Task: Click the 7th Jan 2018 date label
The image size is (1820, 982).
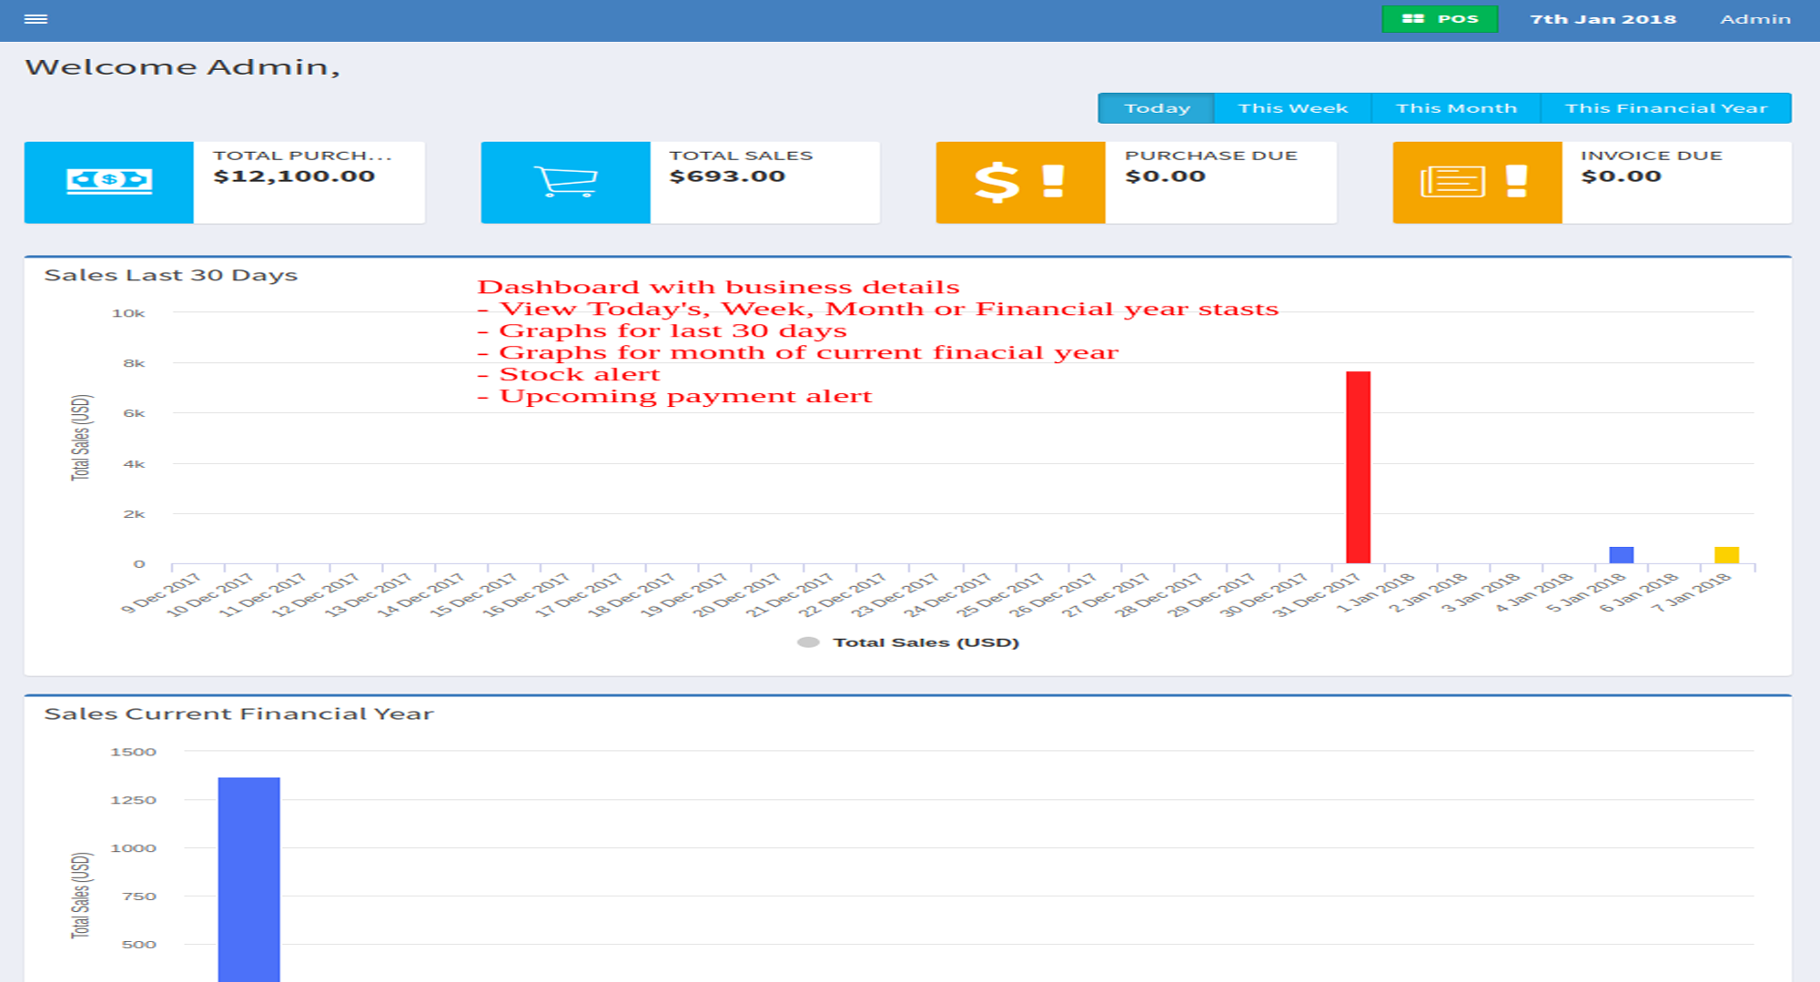Action: tap(1603, 19)
